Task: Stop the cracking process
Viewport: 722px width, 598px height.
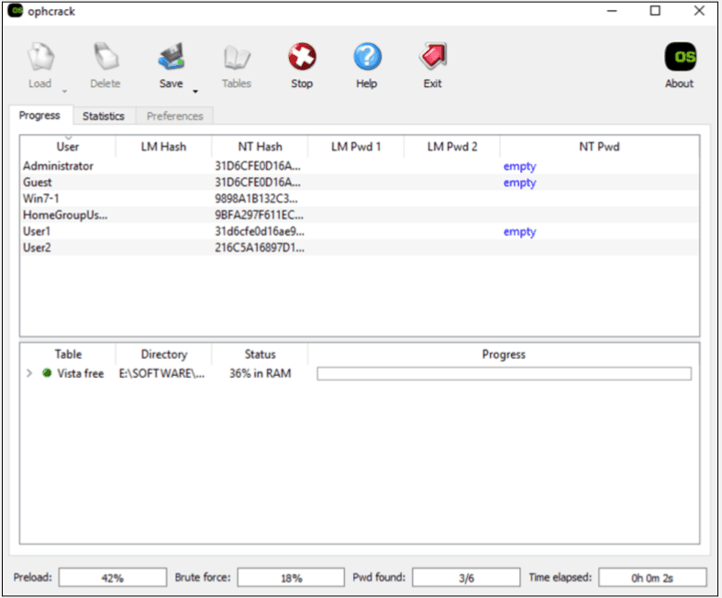Action: tap(301, 59)
